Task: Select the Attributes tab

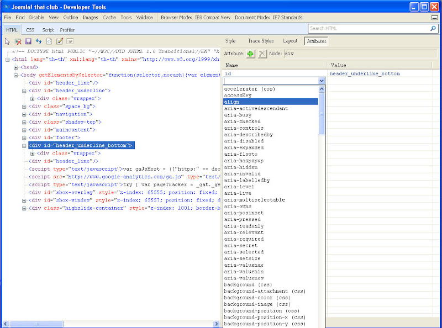Action: (317, 41)
